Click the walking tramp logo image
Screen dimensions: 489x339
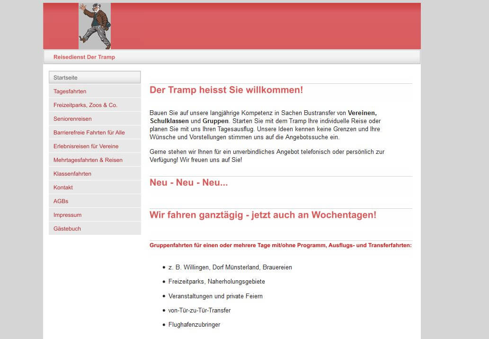[x=95, y=26]
